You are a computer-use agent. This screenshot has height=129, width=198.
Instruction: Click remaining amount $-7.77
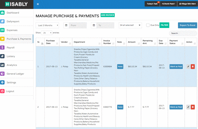point(146,107)
